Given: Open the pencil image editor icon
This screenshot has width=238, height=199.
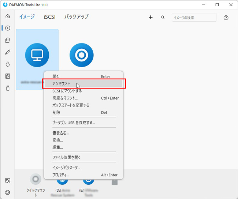Looking at the screenshot, I should click(x=8, y=52).
